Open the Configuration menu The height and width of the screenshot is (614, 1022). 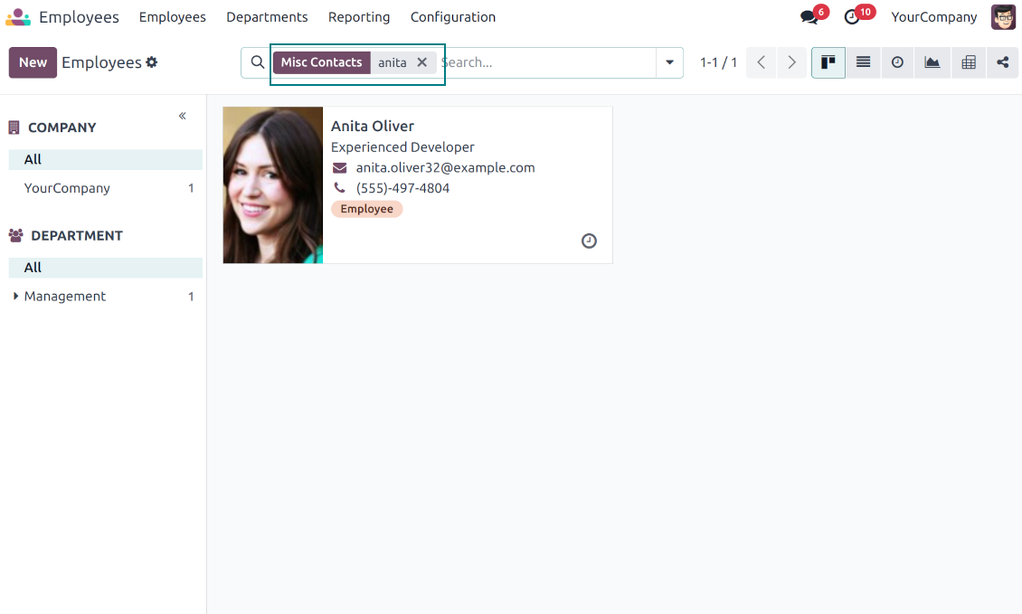click(452, 17)
